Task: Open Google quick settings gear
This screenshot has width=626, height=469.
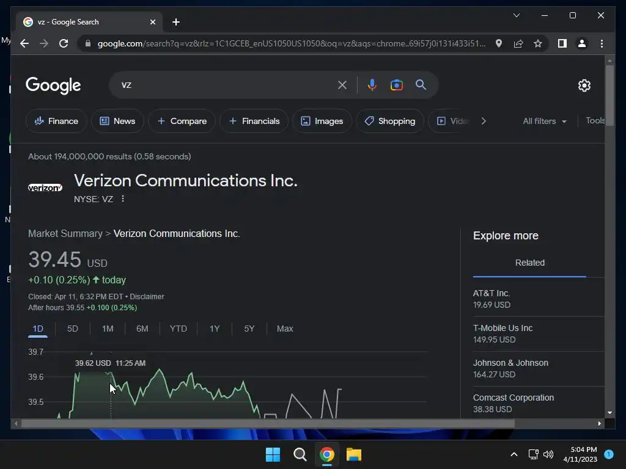Action: pyautogui.click(x=584, y=85)
